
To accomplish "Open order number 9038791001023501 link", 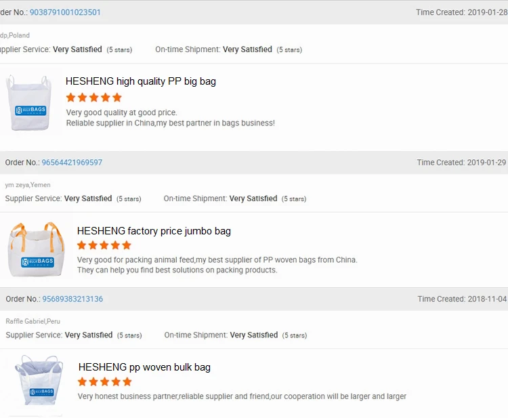I will [x=65, y=12].
